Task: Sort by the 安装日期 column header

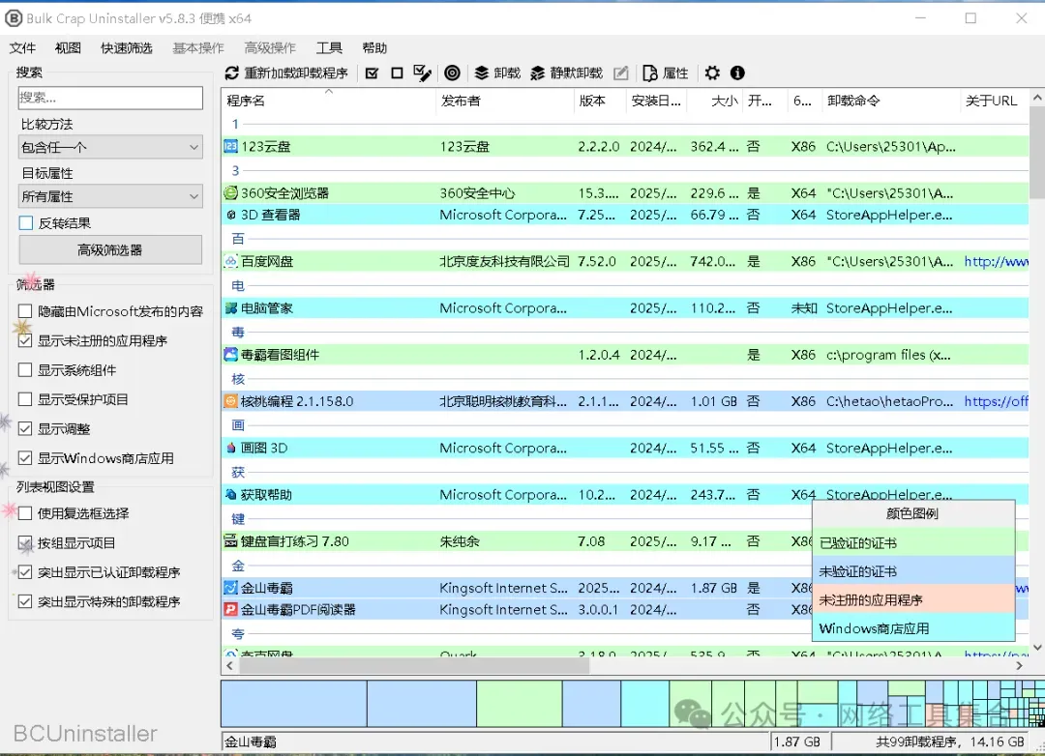Action: tap(656, 101)
